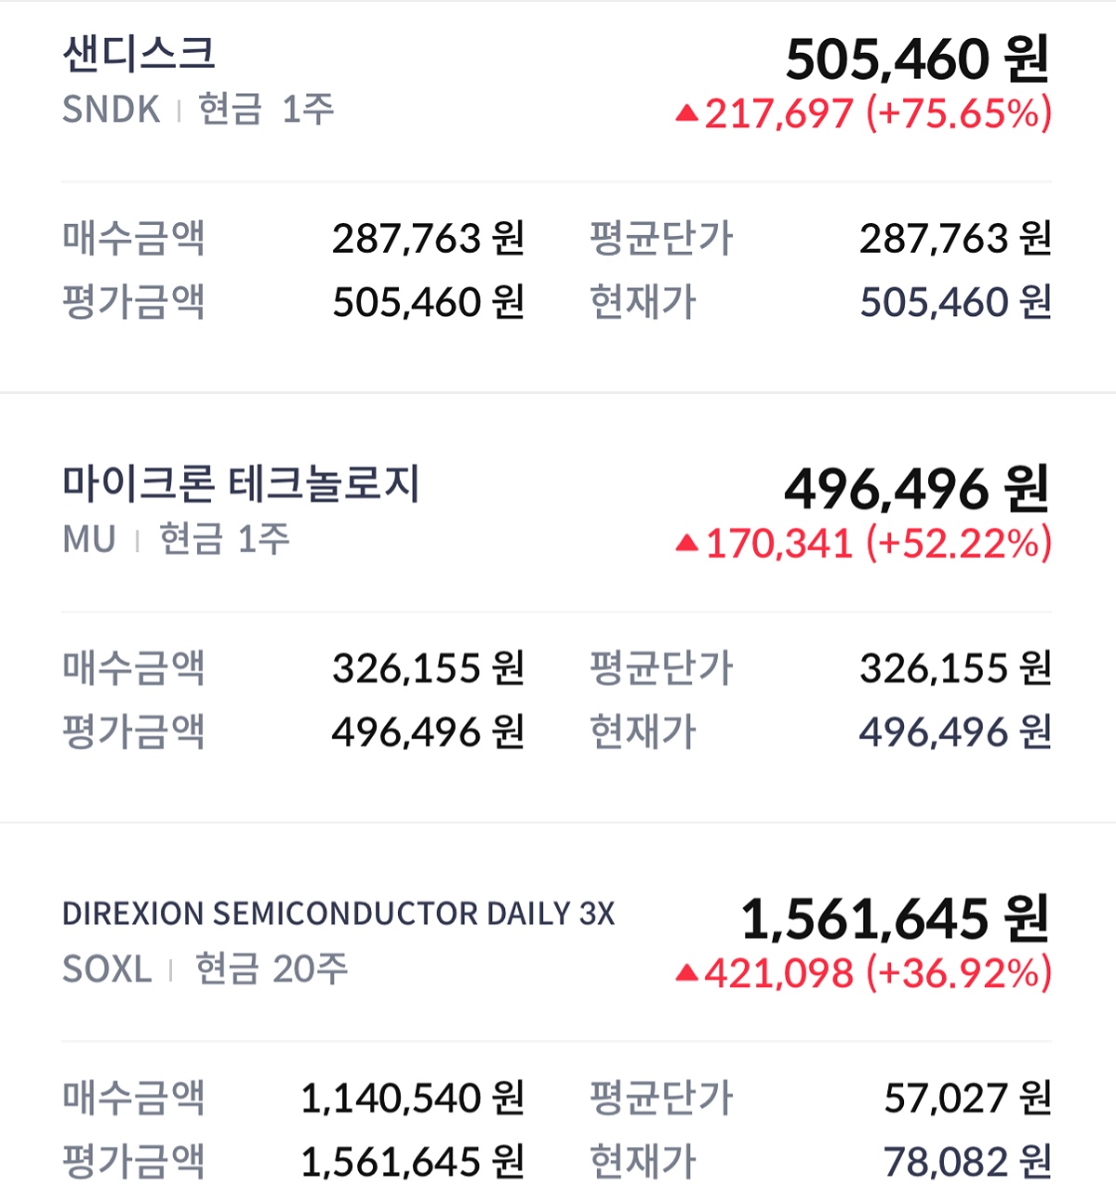Select the SNDK ticker symbol
This screenshot has height=1199, width=1116.
click(x=111, y=110)
